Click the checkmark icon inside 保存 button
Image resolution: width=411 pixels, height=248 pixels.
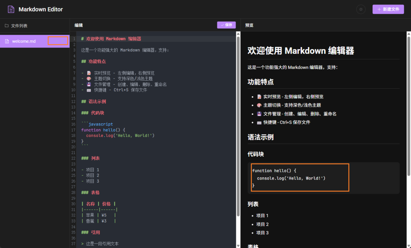[221, 25]
